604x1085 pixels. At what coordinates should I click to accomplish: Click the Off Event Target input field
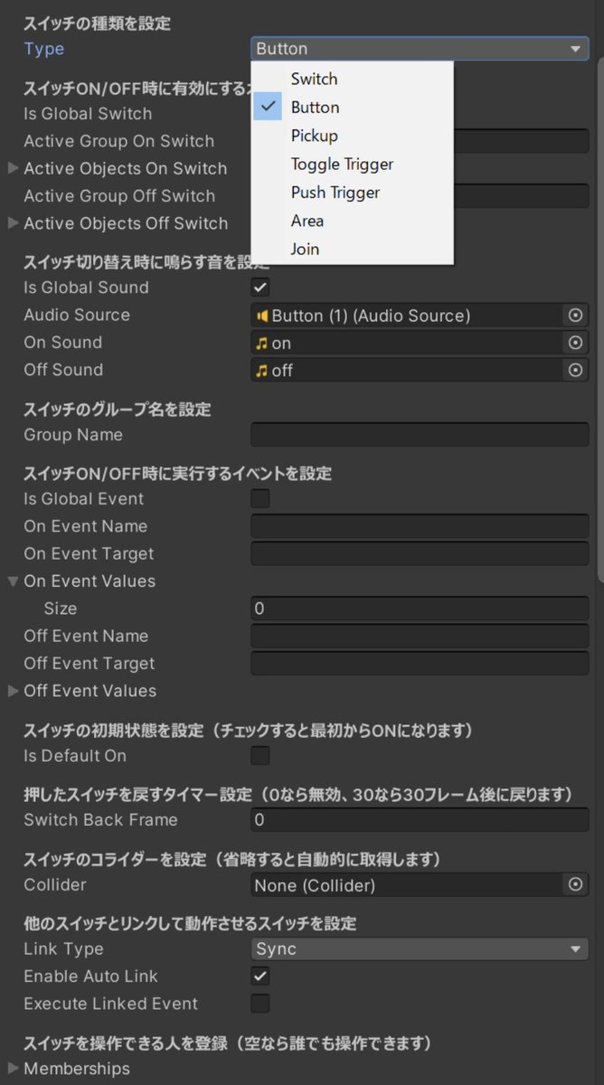tap(420, 663)
